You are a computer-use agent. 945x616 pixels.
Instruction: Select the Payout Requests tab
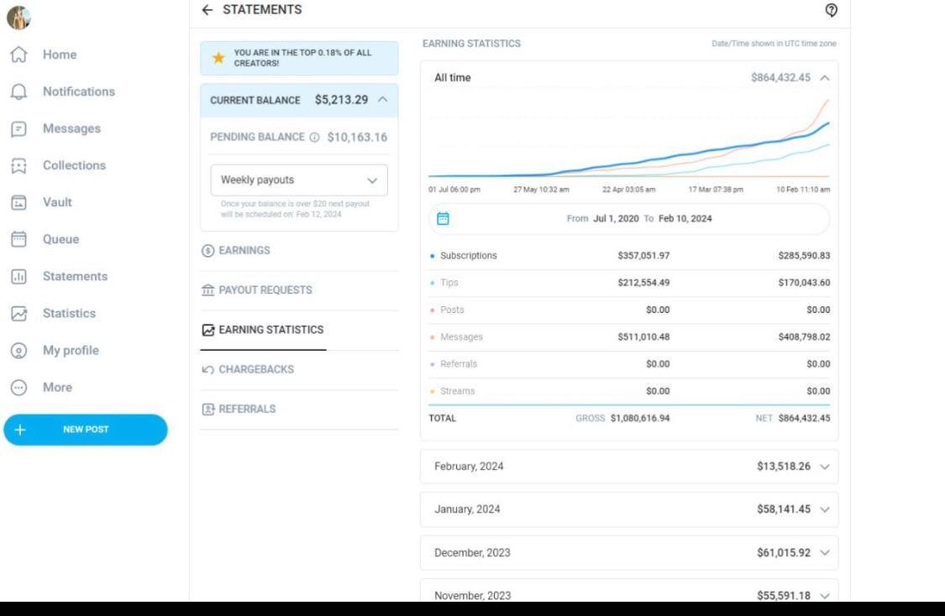[x=265, y=290]
